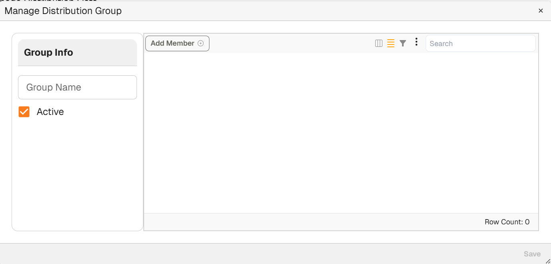Click the blank area below Active checkbox

(x=77, y=172)
